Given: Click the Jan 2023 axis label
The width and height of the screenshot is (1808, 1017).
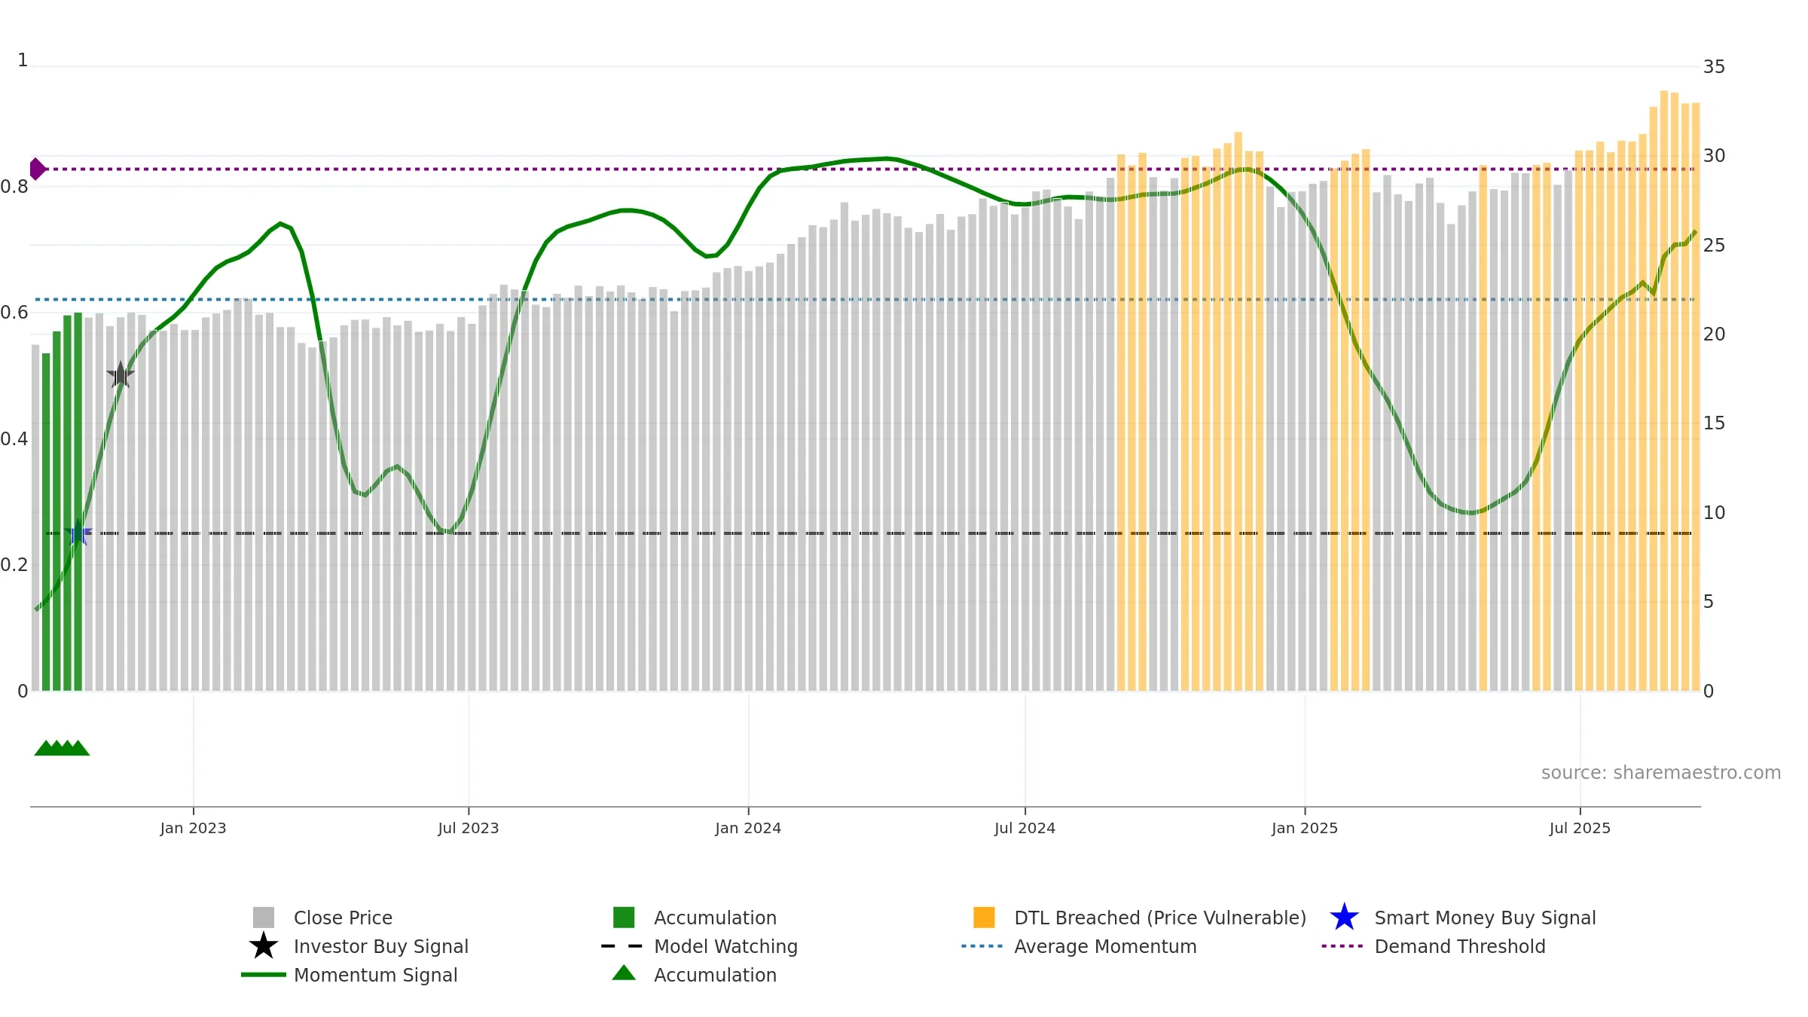Looking at the screenshot, I should tap(193, 829).
